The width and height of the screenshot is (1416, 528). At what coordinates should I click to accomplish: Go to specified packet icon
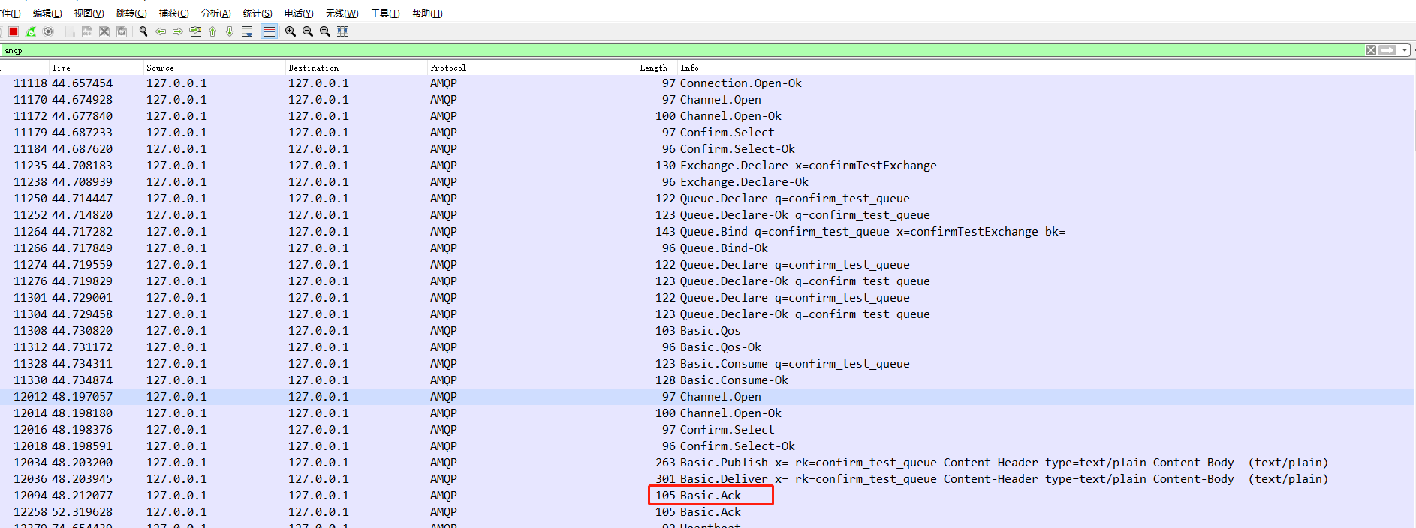click(195, 31)
